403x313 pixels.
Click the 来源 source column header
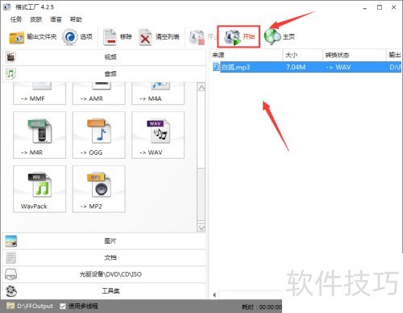pyautogui.click(x=246, y=55)
